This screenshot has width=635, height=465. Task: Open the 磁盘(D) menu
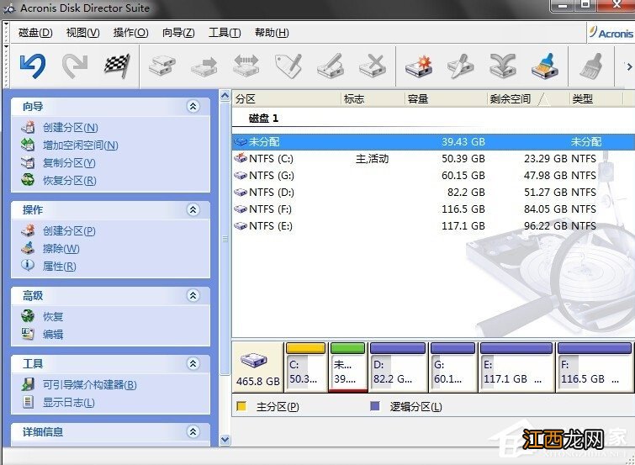[x=35, y=33]
